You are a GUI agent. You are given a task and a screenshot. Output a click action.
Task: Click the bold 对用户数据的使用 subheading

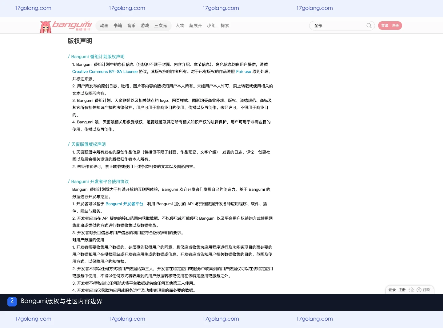coord(88,240)
